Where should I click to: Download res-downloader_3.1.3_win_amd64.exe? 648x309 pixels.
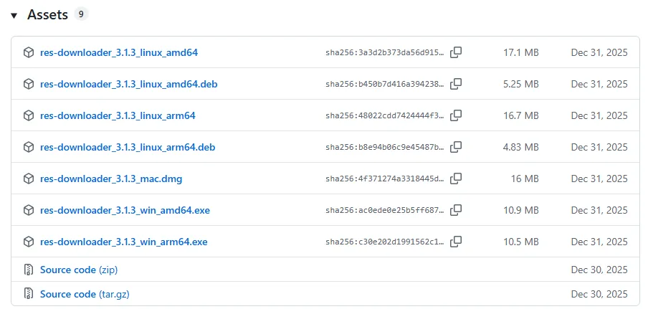(x=125, y=211)
